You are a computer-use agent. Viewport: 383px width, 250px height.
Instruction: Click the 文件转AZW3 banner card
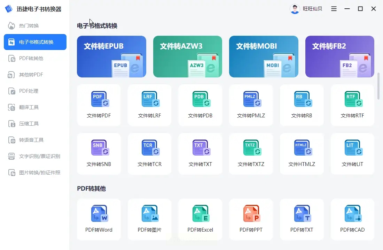[188, 57]
